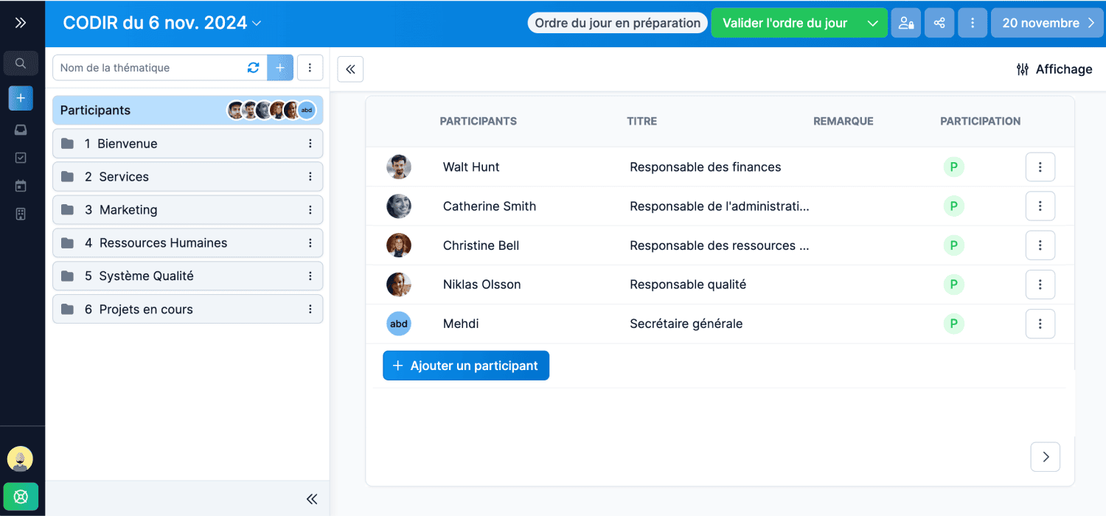Open the calendar icon in left sidebar
The height and width of the screenshot is (516, 1106).
21,186
